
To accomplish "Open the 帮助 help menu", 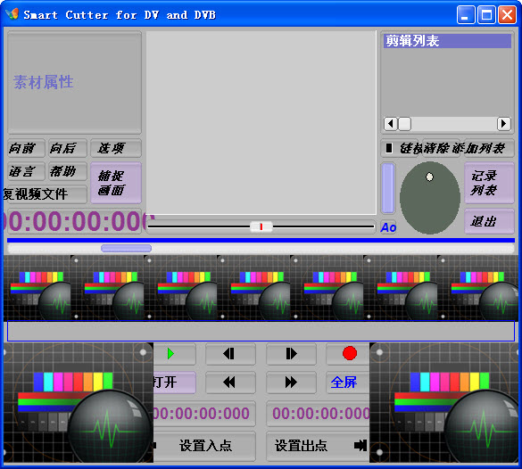I will pos(68,171).
